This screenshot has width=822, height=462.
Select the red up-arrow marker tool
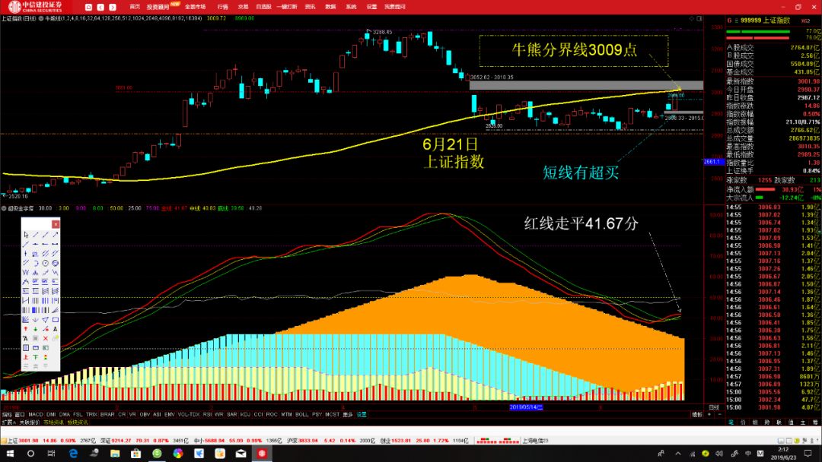(26, 328)
